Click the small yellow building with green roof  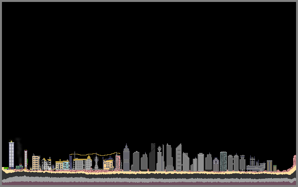[275, 168]
